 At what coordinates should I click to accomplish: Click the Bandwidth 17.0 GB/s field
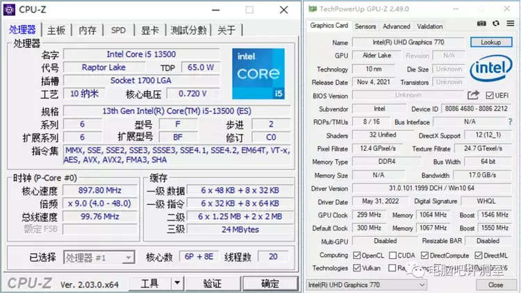[x=482, y=175]
